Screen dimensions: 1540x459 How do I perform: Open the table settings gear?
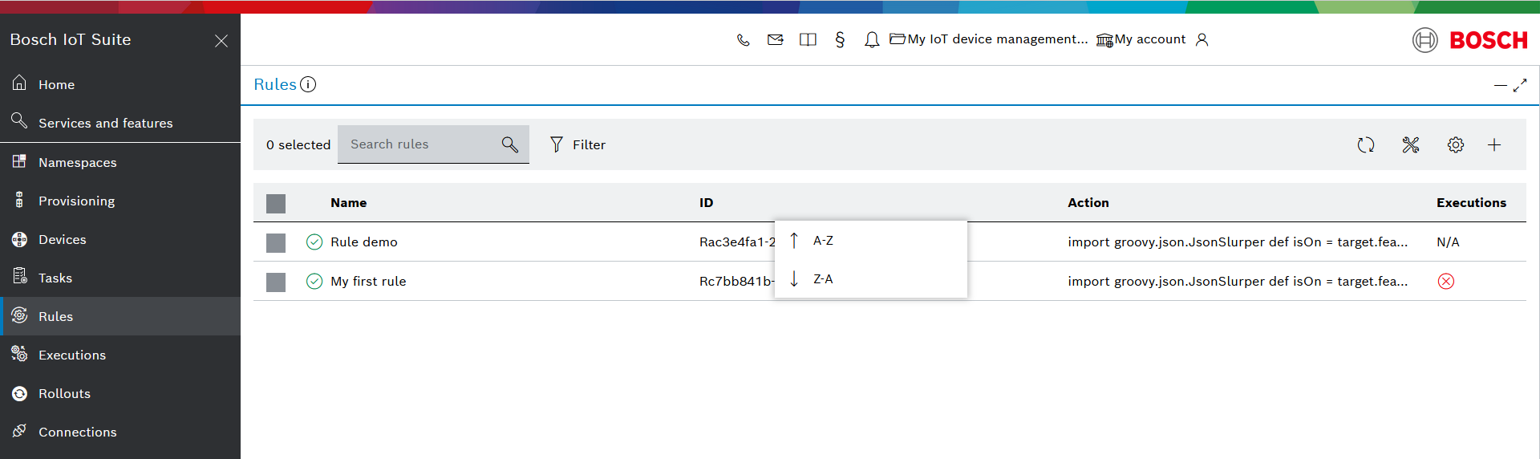[1456, 144]
